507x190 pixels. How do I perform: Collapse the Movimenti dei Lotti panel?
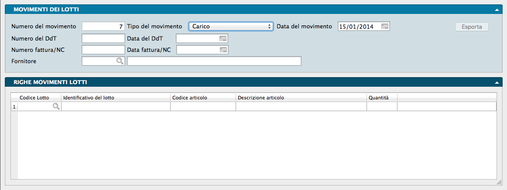coord(497,9)
